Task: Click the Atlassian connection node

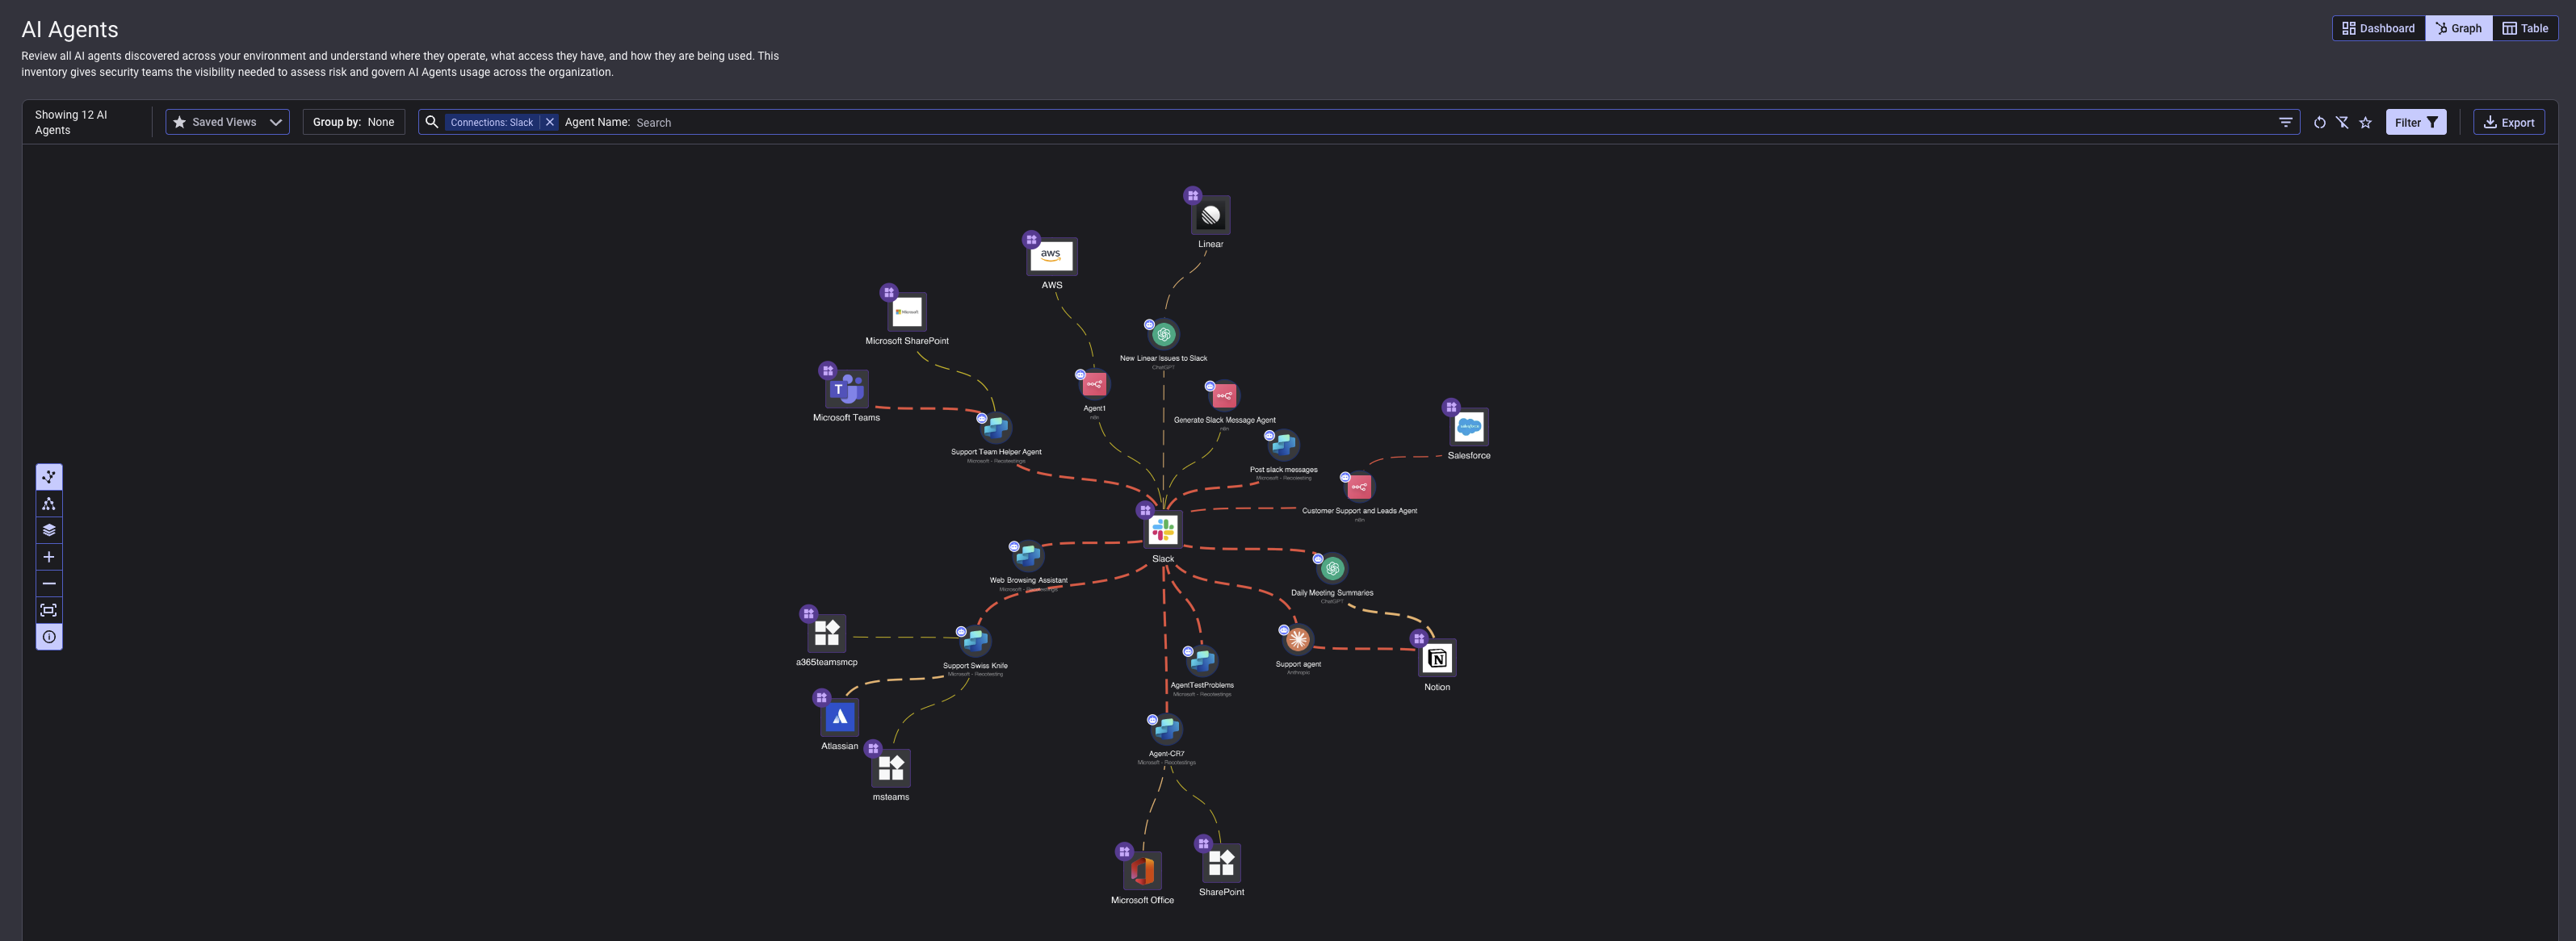Action: [x=839, y=717]
